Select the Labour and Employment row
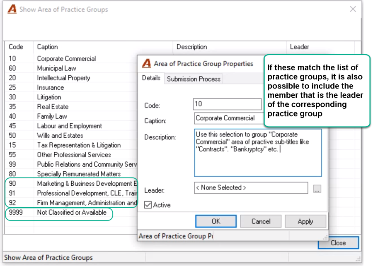 point(71,126)
